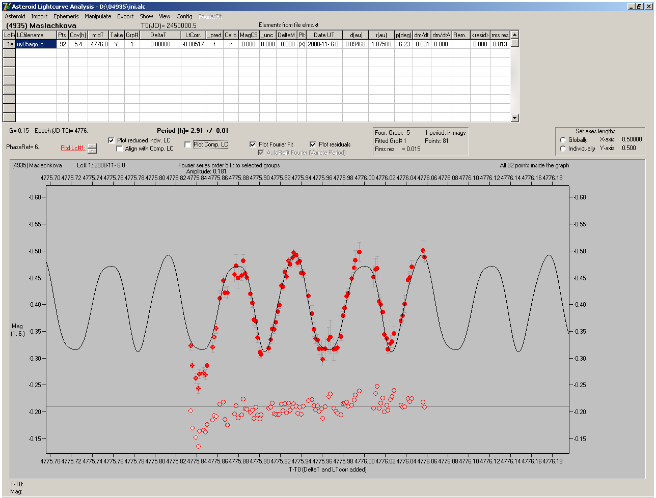This screenshot has width=656, height=498.
Task: Open the Config menu
Action: pyautogui.click(x=184, y=16)
